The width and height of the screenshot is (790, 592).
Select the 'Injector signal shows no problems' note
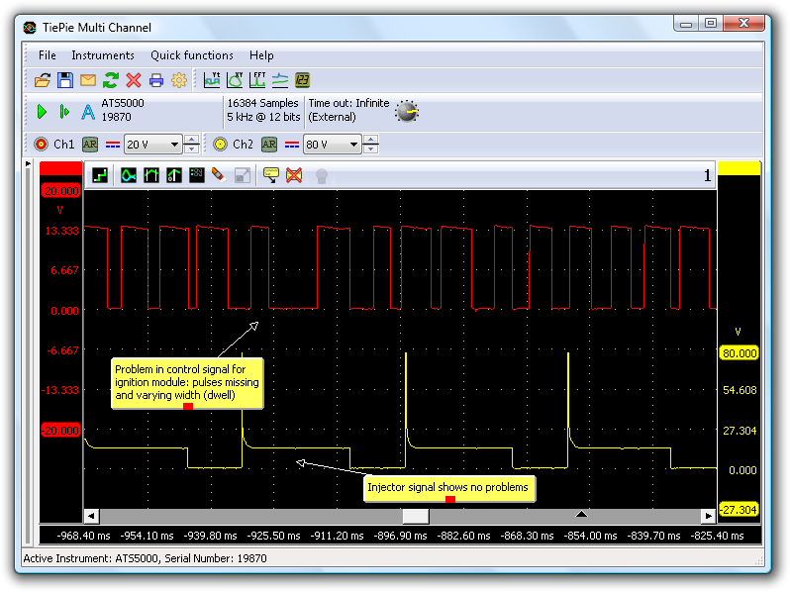448,488
